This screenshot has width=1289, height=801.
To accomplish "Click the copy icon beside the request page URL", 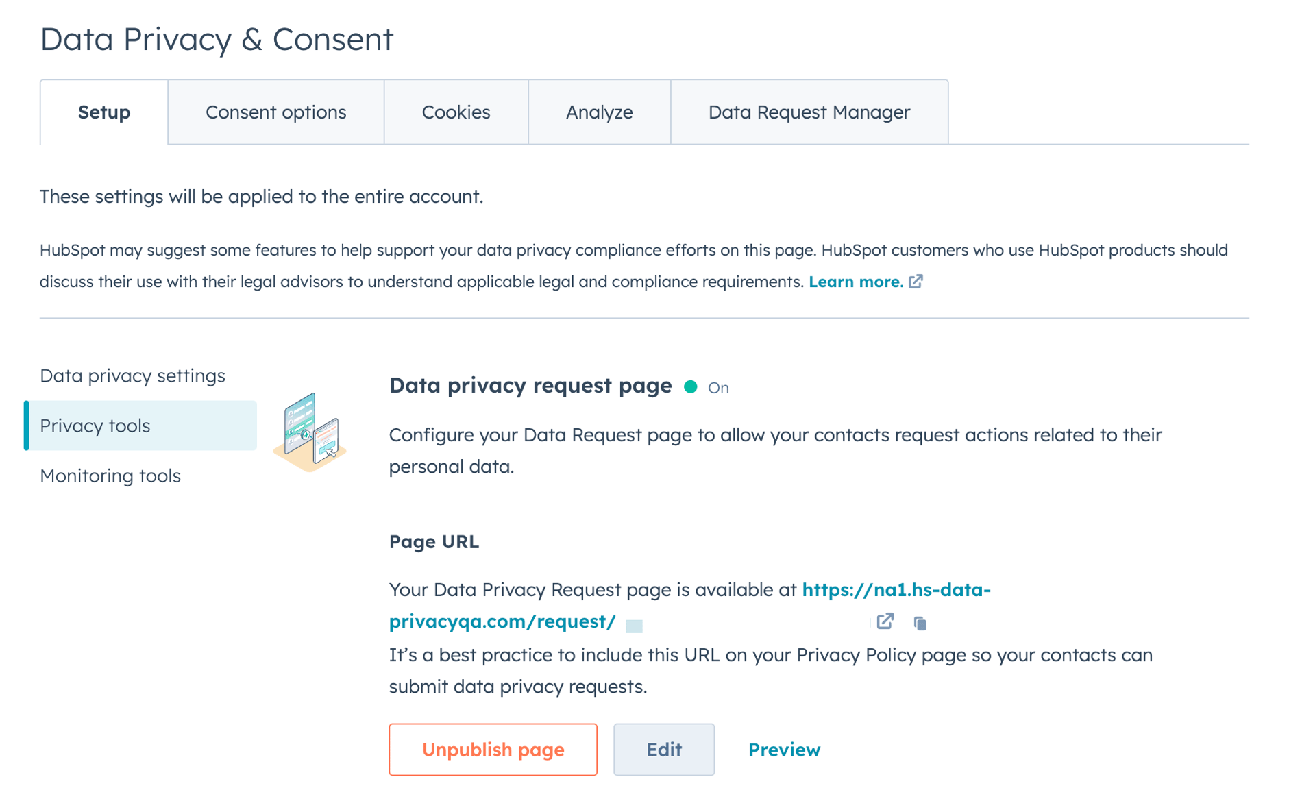I will coord(920,622).
